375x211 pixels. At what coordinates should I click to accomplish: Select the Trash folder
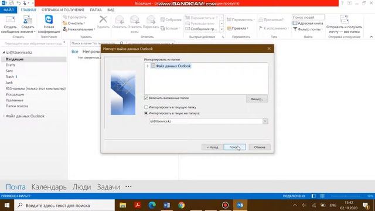[x=10, y=77]
